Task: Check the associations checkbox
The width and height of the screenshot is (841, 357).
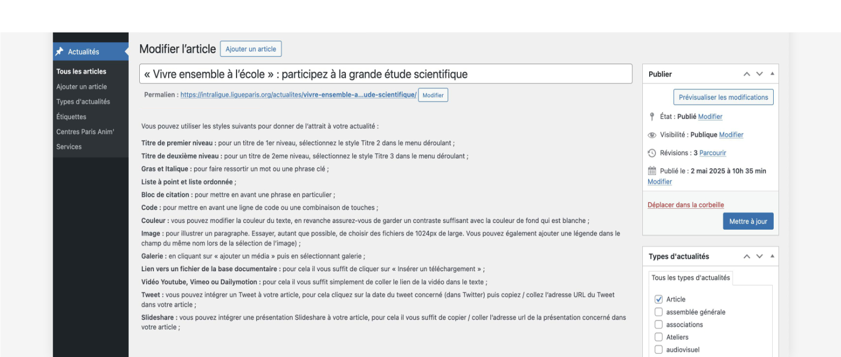Action: [659, 324]
